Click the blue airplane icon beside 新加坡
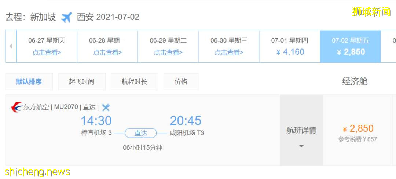Image resolution: width=396 pixels, height=179 pixels. point(66,17)
